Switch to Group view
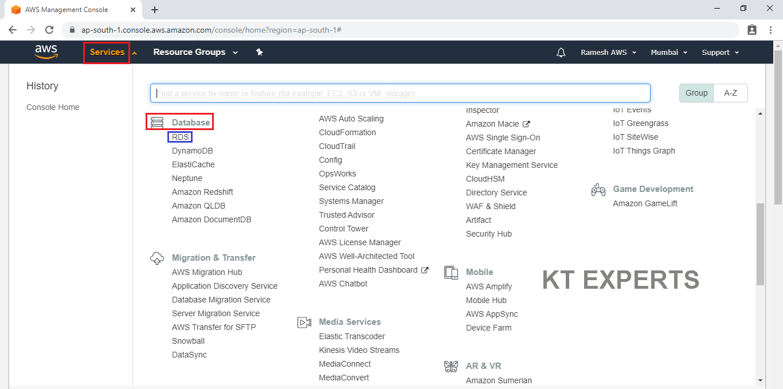Viewport: 783px width, 389px height. (696, 93)
